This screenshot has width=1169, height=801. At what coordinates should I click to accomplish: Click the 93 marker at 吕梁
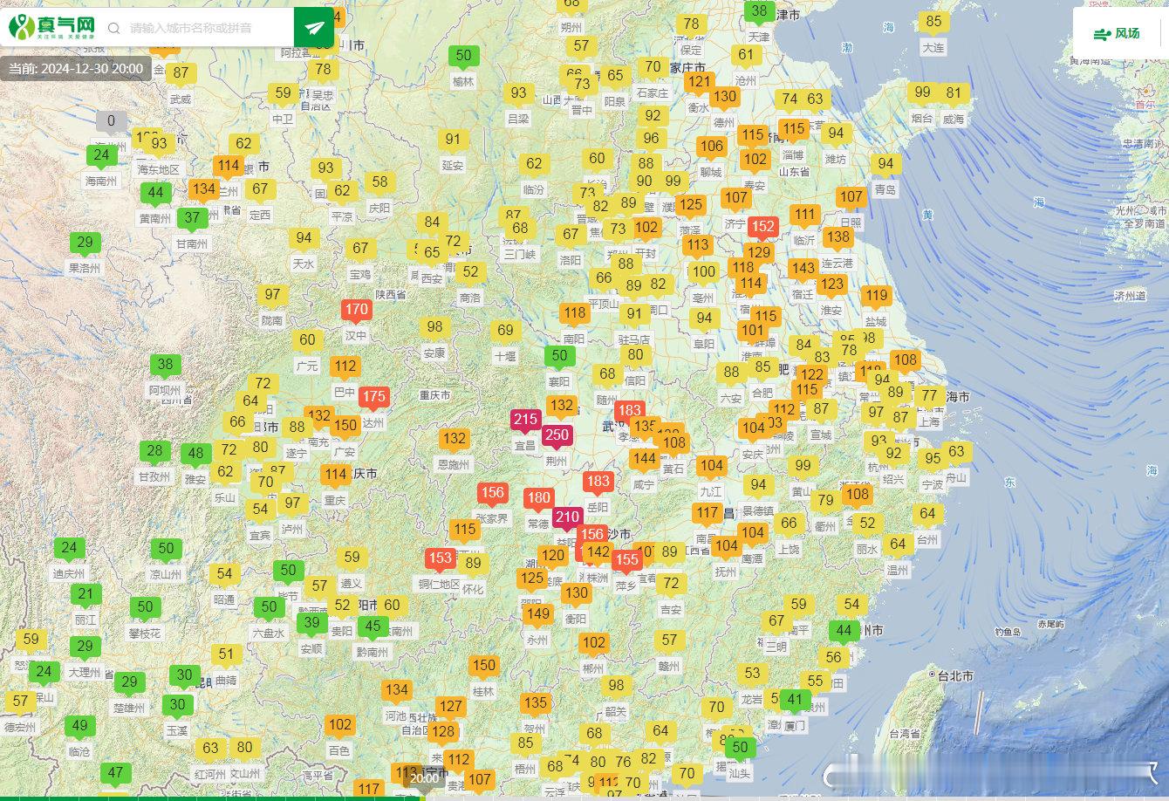(518, 92)
